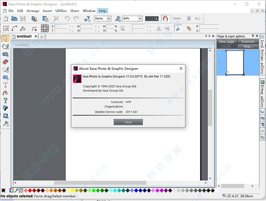
Task: Click the grid reference point icon
Action: coord(45,28)
